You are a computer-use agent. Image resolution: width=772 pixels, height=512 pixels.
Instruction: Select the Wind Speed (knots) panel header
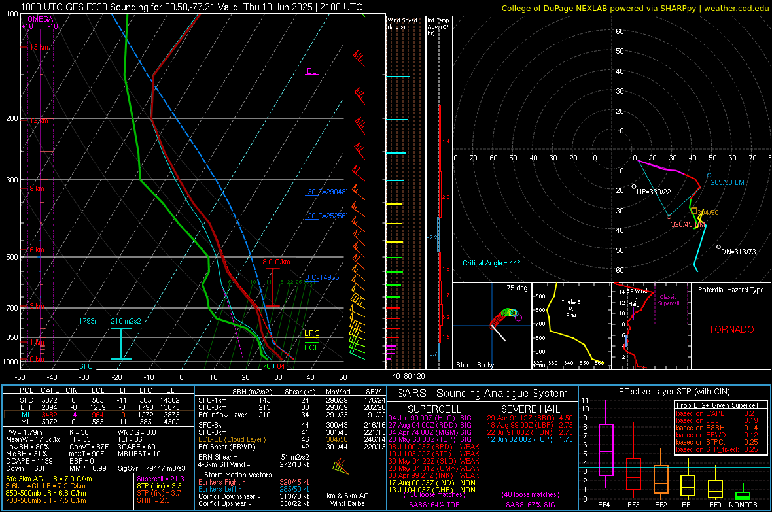tap(402, 23)
